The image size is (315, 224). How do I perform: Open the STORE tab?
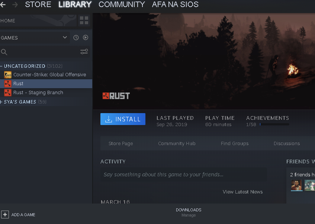click(38, 4)
